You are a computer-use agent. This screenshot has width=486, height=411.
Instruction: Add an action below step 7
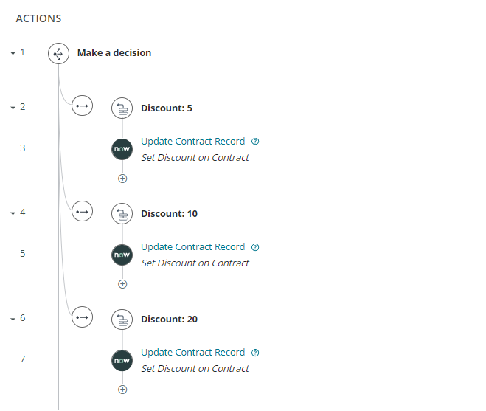click(122, 390)
